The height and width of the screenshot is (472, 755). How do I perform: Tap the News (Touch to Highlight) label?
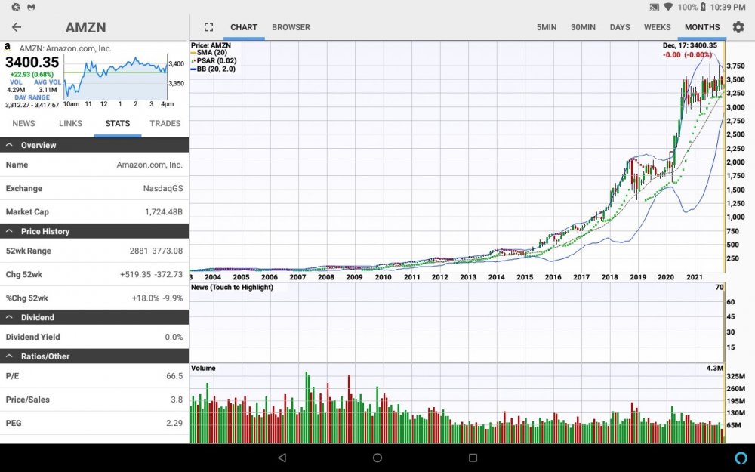[232, 288]
